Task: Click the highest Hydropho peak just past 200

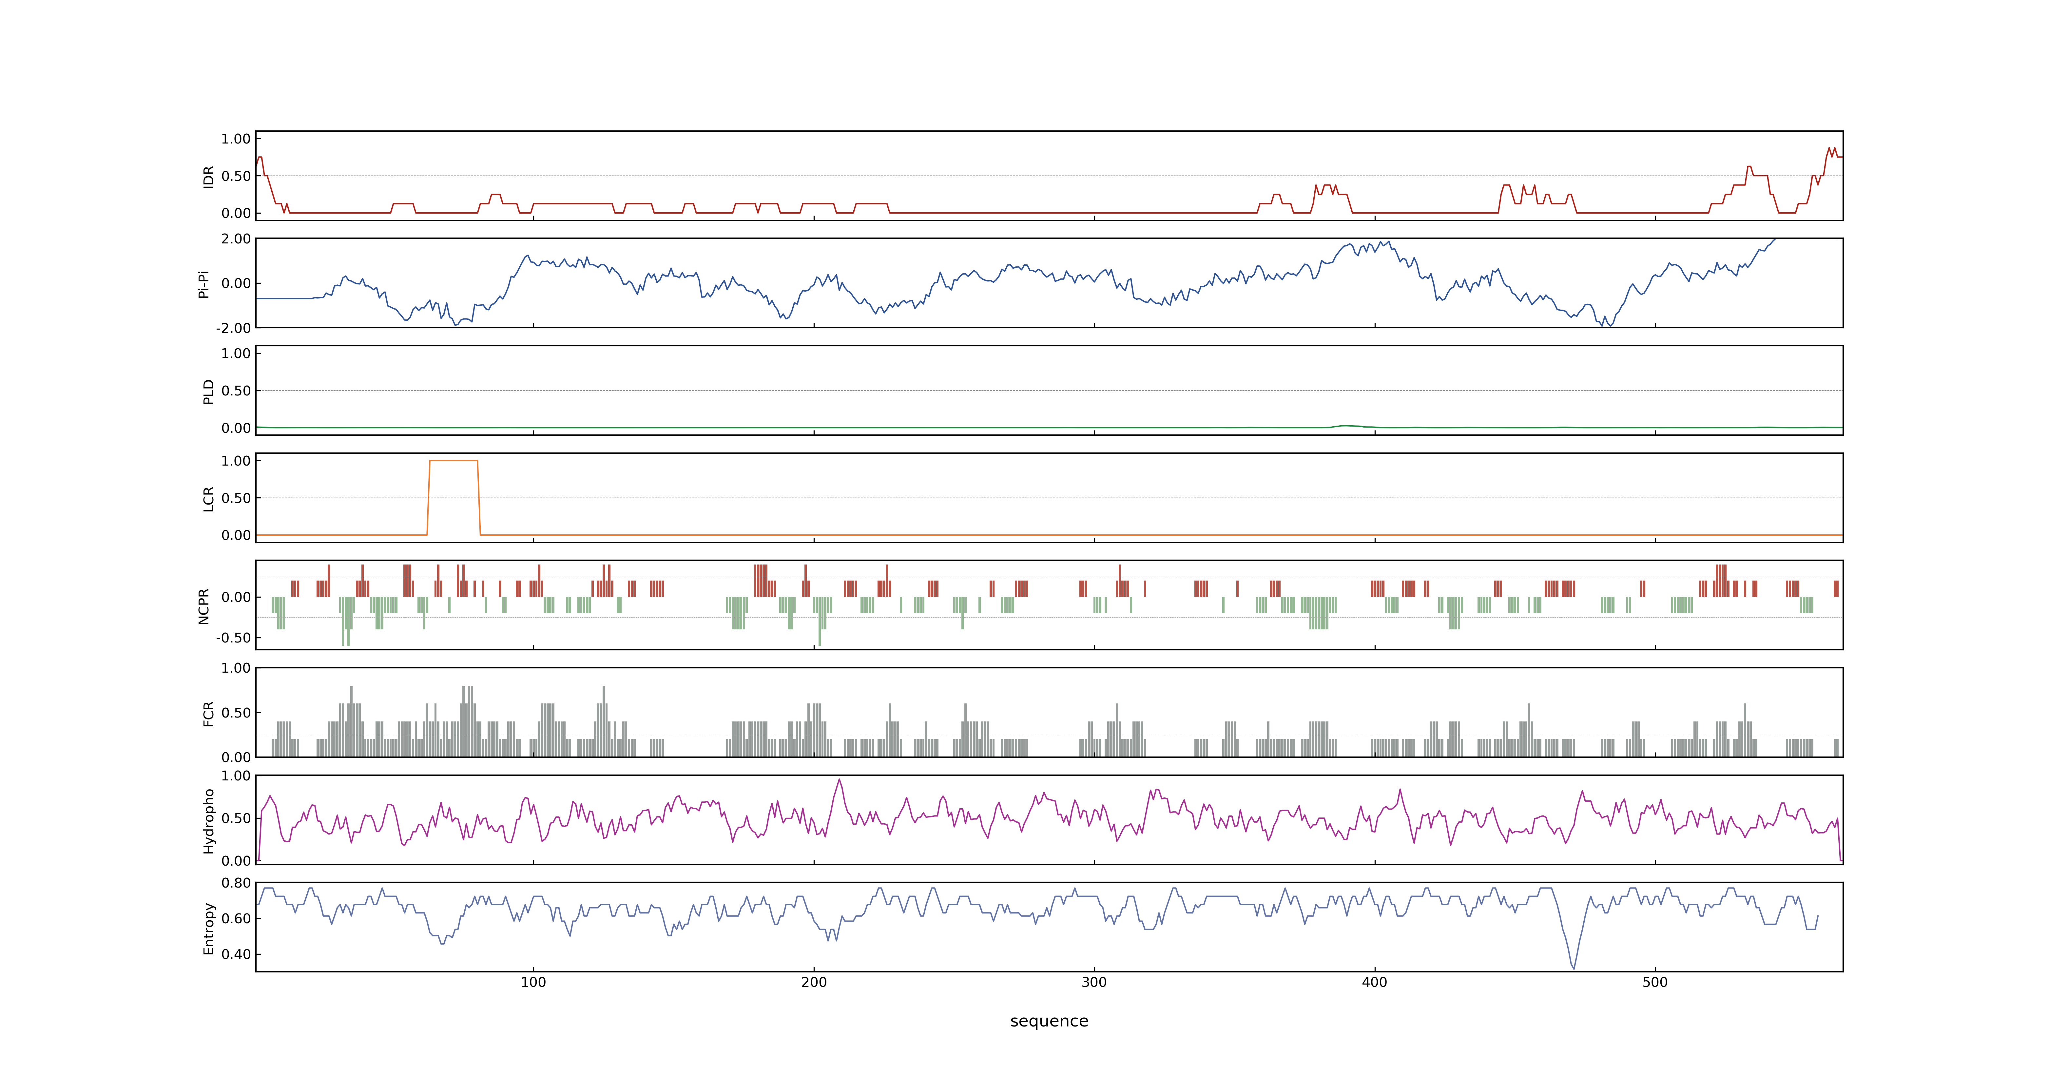Action: click(x=839, y=780)
